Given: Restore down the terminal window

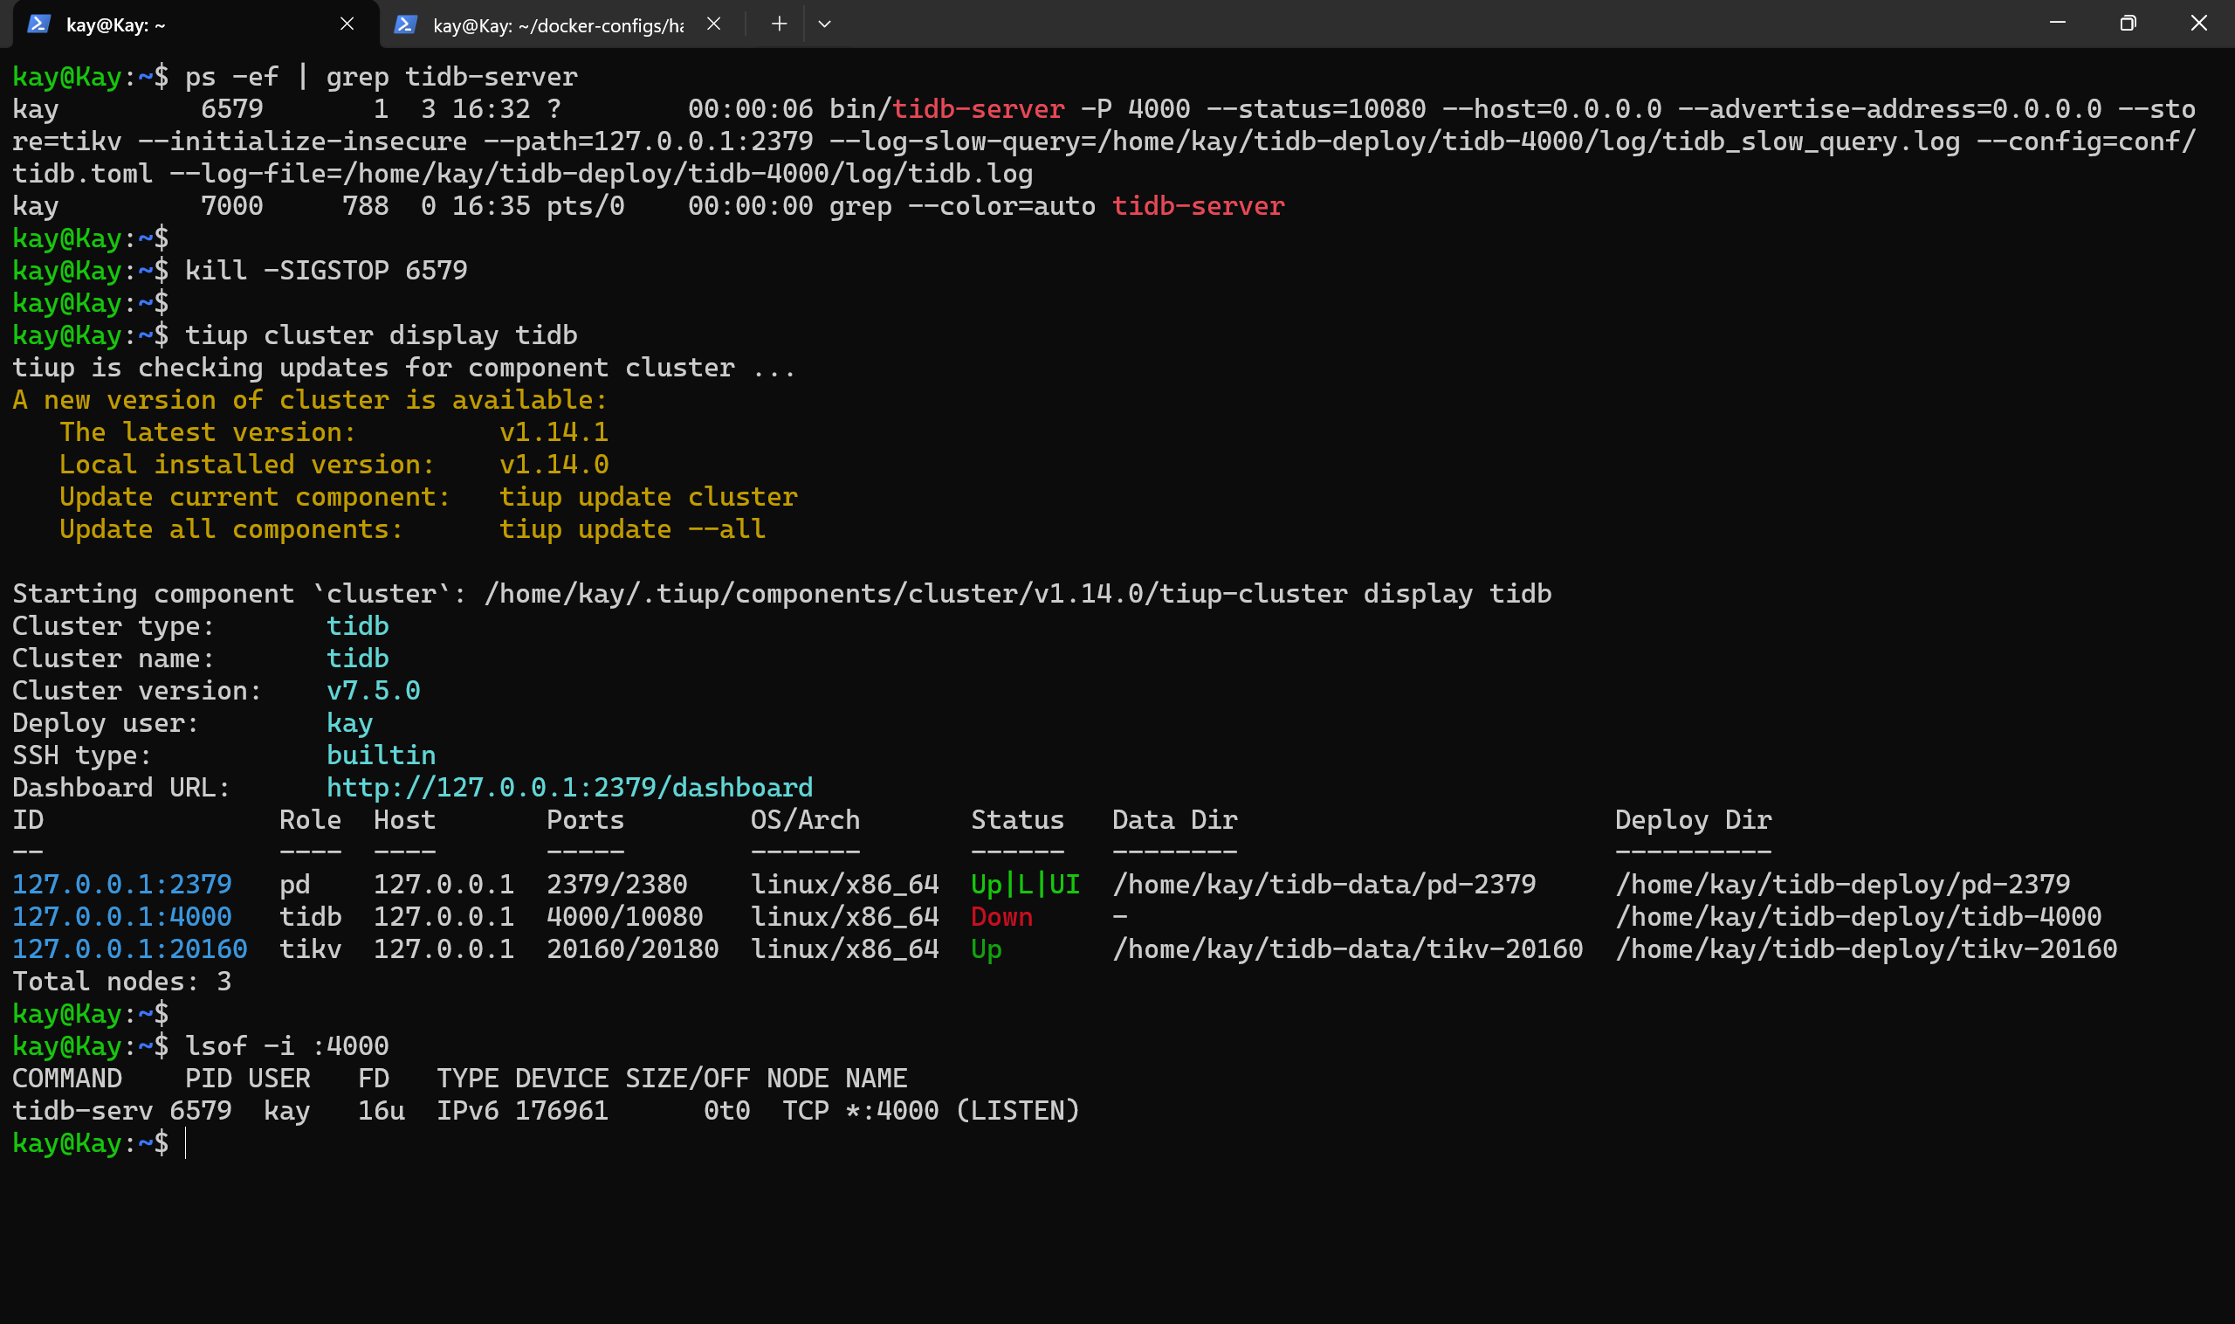Looking at the screenshot, I should (2128, 24).
